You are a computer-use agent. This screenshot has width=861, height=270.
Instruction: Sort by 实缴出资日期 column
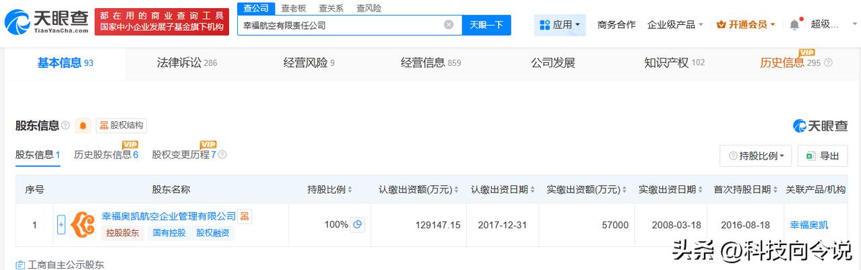(x=700, y=190)
